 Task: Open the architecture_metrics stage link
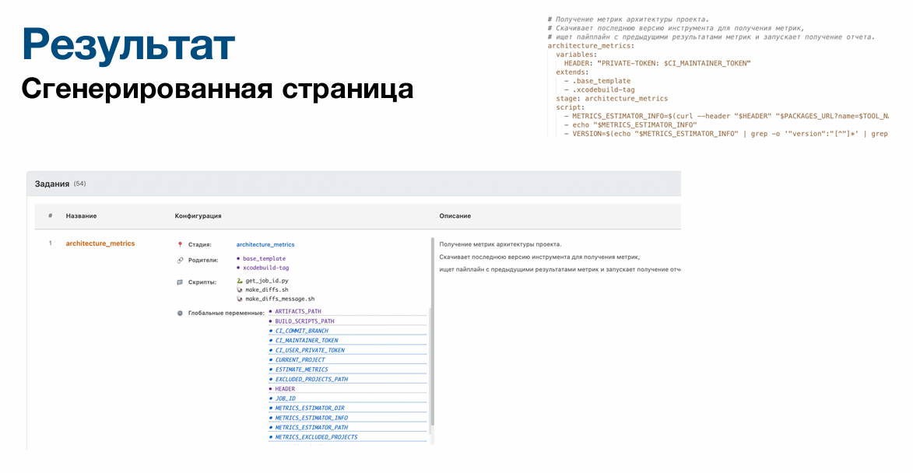click(x=265, y=245)
